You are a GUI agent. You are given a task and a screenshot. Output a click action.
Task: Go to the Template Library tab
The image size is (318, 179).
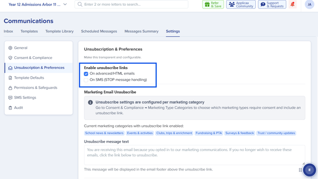click(x=59, y=31)
